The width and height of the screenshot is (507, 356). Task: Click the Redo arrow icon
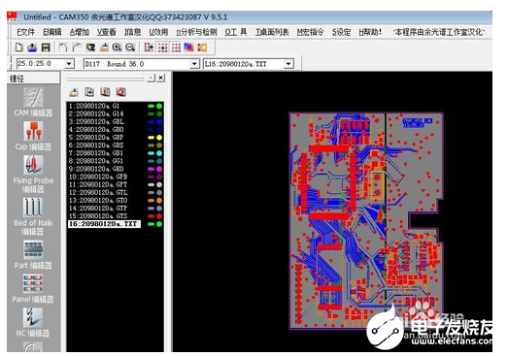click(77, 48)
